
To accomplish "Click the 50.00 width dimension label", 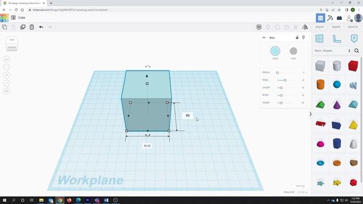I will point(147,146).
